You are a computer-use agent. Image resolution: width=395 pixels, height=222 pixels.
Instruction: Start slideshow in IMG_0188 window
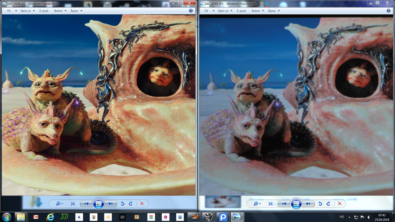[x=98, y=203]
